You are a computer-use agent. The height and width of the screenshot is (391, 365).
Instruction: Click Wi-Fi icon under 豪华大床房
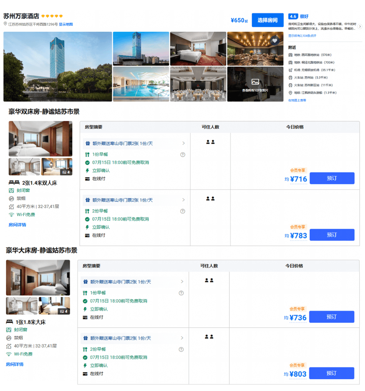9,354
